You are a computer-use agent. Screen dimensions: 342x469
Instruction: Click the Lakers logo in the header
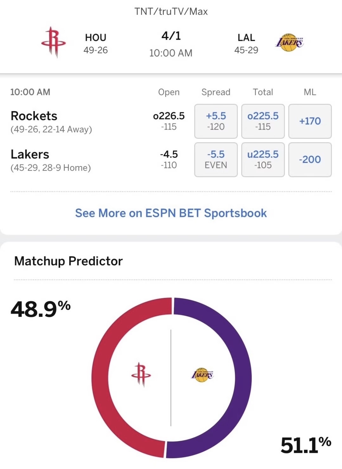click(x=289, y=43)
